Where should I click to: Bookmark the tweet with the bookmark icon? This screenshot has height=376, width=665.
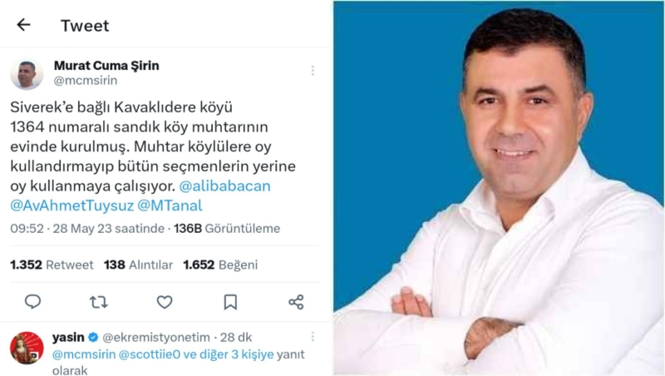(230, 302)
